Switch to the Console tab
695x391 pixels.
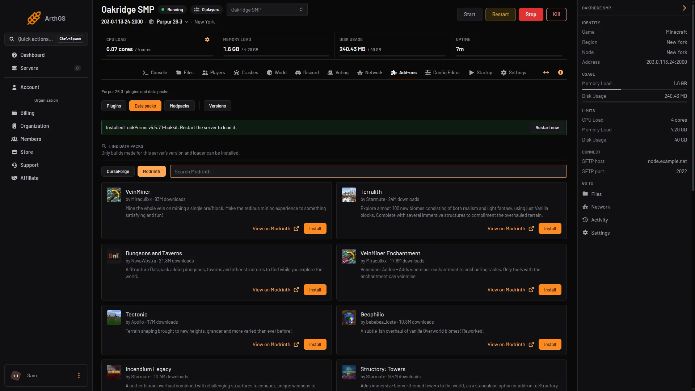[155, 72]
